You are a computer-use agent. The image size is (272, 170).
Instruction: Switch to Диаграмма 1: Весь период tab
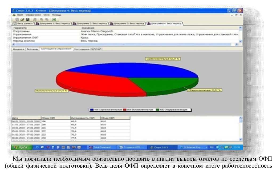click(x=53, y=23)
